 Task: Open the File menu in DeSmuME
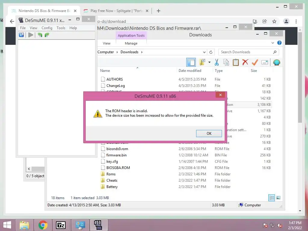pos(23,28)
